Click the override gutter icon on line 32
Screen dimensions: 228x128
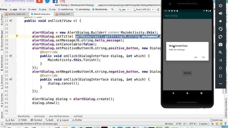click(11, 56)
